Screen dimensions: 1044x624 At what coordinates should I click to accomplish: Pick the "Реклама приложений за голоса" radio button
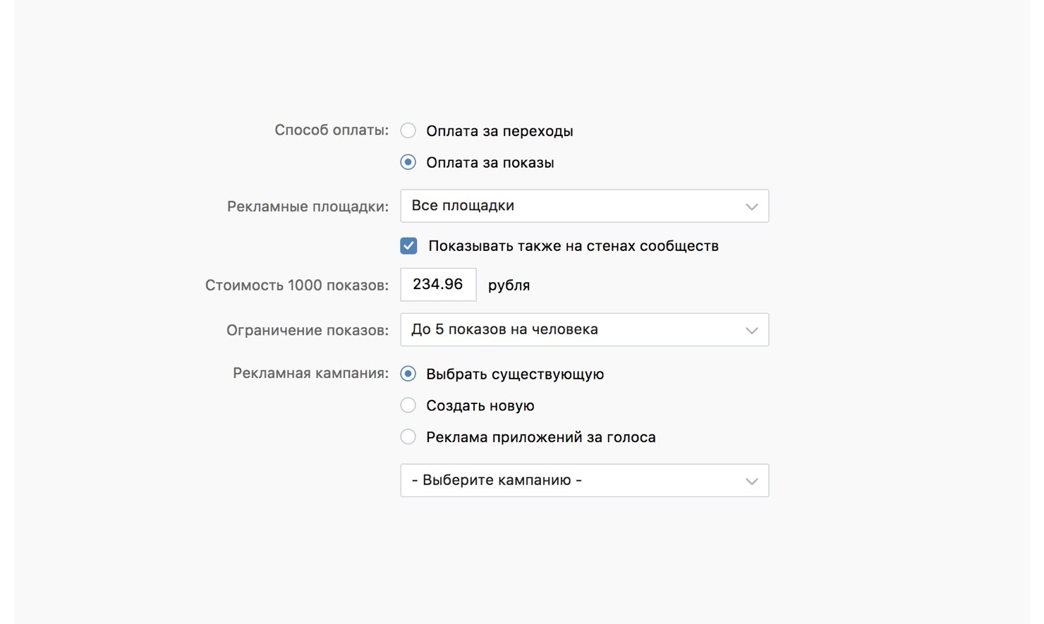[408, 437]
